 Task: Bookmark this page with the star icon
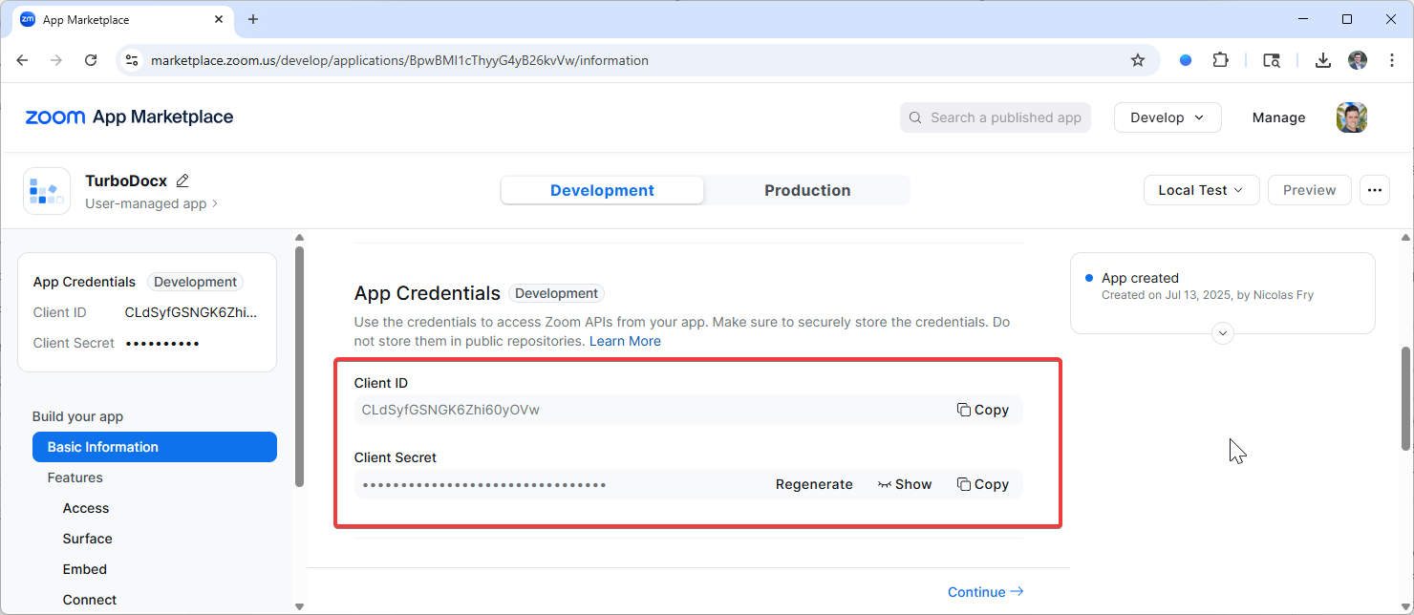(x=1138, y=60)
